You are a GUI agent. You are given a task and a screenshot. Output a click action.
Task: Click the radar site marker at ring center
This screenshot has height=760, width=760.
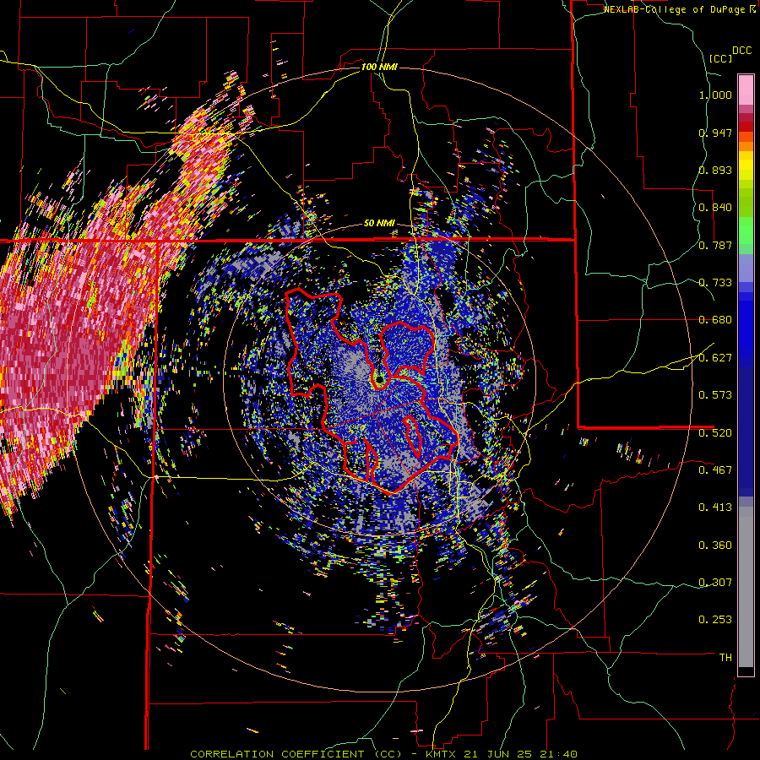[379, 379]
